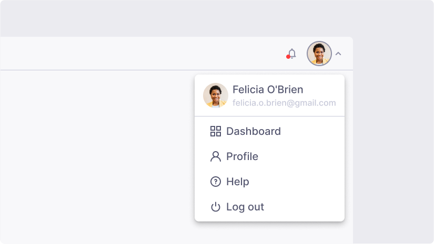Select Dashboard label in the user menu
Viewport: 434px width, 244px height.
coord(254,131)
